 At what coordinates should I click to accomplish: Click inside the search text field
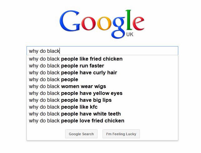(102, 51)
